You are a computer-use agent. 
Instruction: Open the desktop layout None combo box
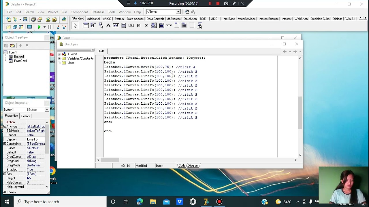tap(163, 12)
